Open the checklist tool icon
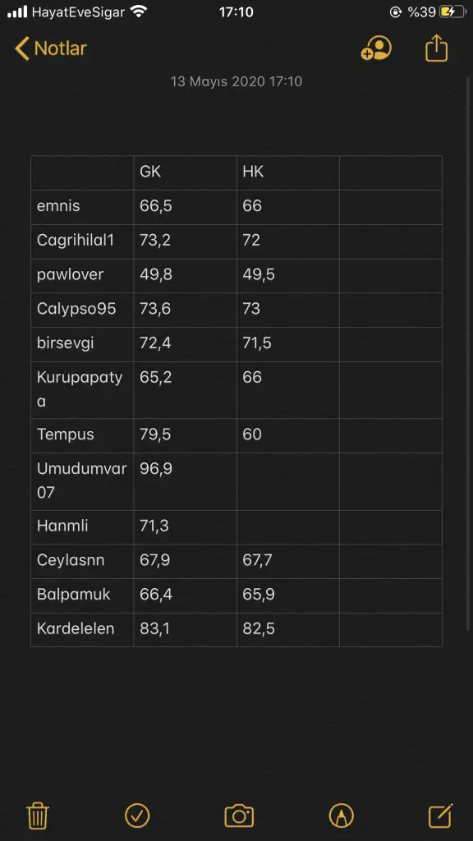The height and width of the screenshot is (841, 473). [137, 816]
